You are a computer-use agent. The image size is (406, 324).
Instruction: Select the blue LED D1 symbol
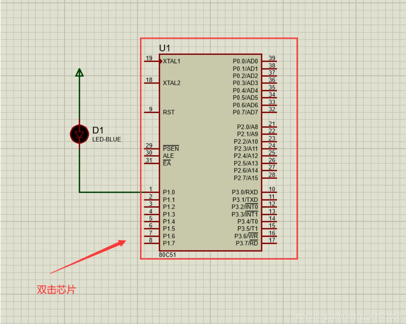click(79, 134)
